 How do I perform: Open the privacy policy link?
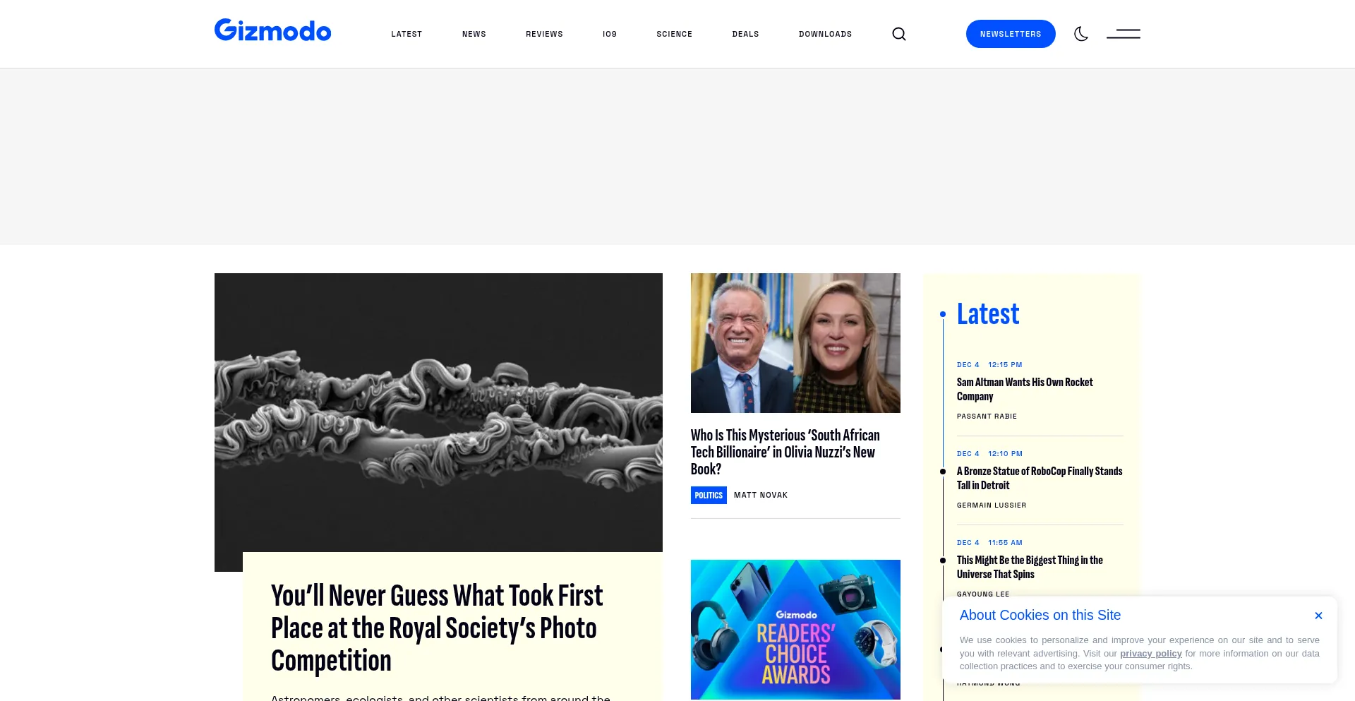click(x=1150, y=654)
